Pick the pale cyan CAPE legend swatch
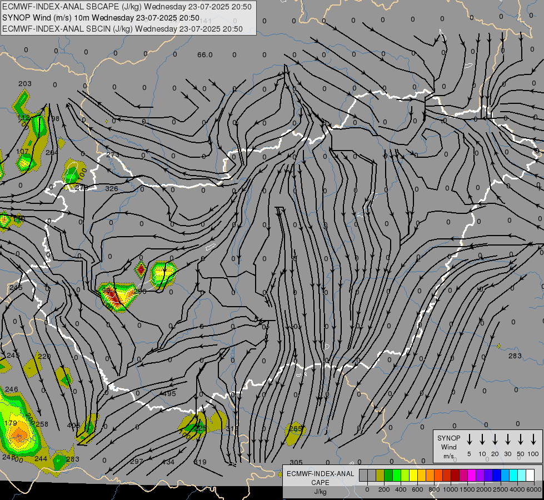 pyautogui.click(x=521, y=475)
